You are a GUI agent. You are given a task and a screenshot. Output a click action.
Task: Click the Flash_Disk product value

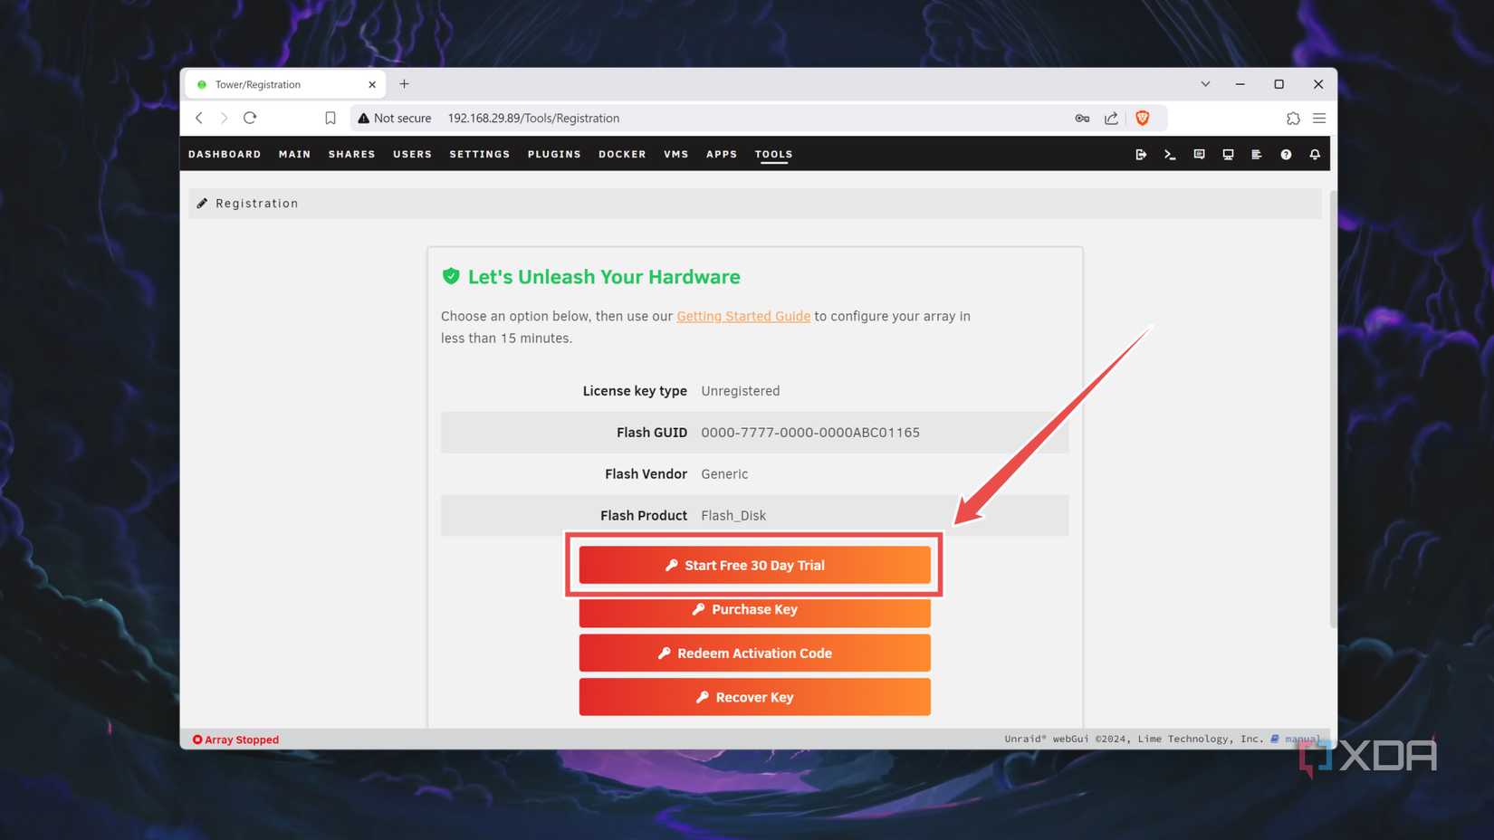coord(733,516)
